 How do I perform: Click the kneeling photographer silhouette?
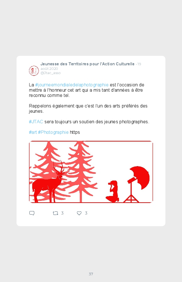[x=113, y=191]
